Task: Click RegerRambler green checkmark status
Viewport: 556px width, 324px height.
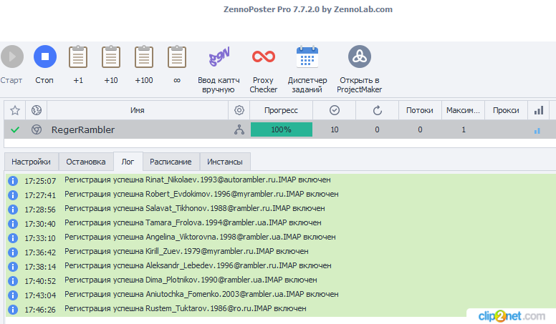Action: pyautogui.click(x=15, y=130)
